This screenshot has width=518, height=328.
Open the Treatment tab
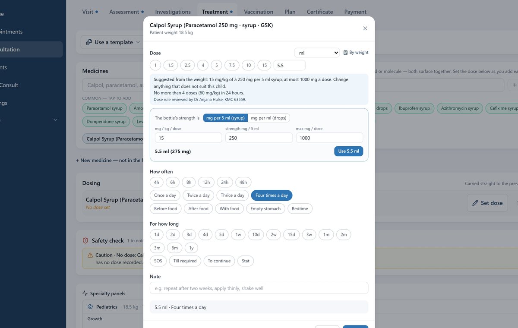click(217, 12)
